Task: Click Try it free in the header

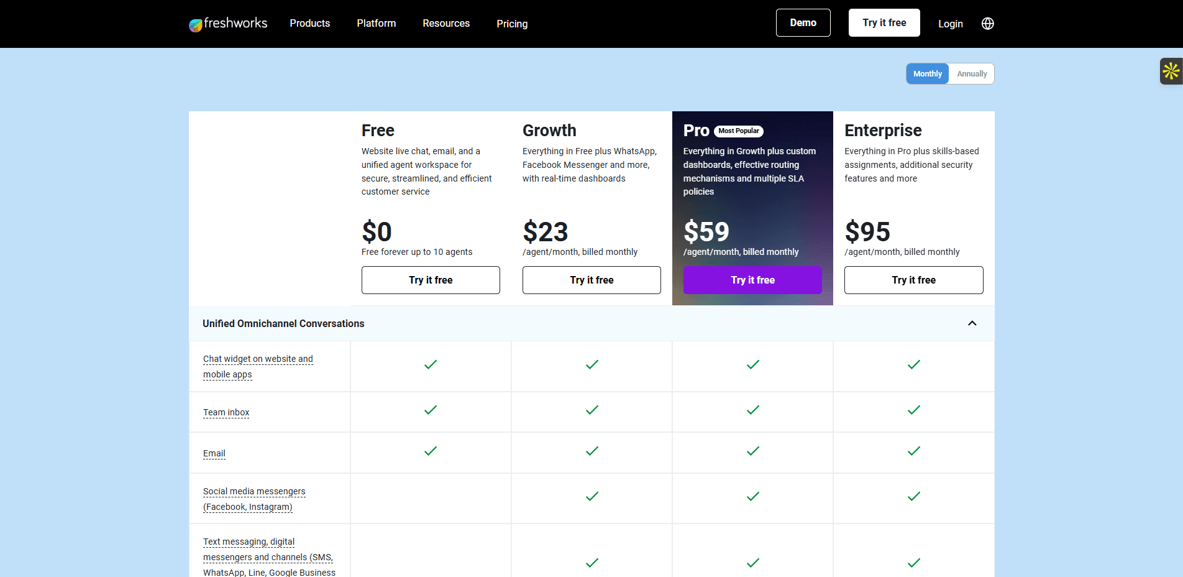Action: point(884,22)
